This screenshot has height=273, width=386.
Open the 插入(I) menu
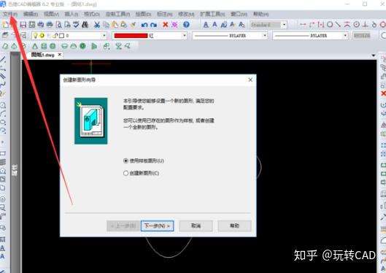[x=72, y=14]
